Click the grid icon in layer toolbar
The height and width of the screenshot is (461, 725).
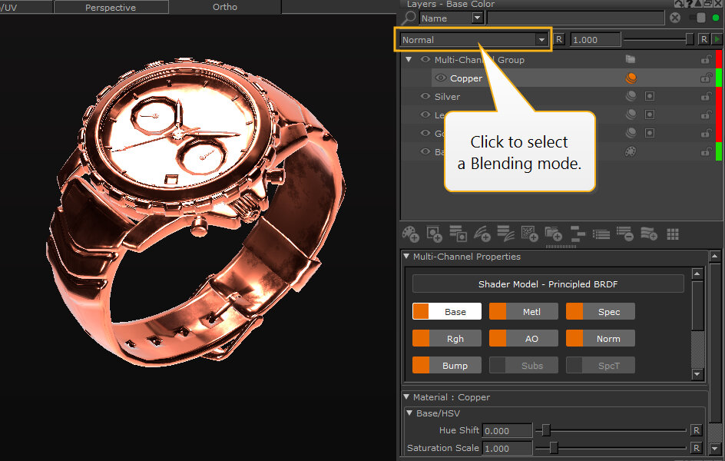[x=673, y=234]
